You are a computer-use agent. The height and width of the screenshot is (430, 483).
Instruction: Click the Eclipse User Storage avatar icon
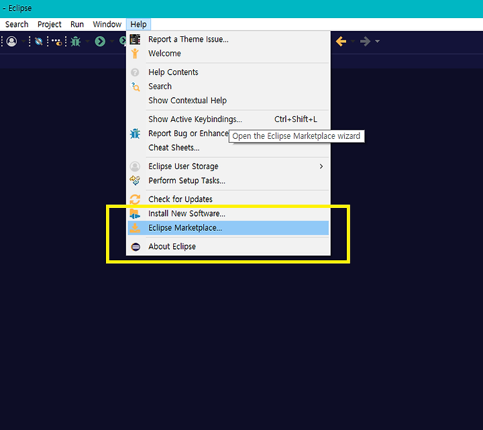pyautogui.click(x=135, y=166)
